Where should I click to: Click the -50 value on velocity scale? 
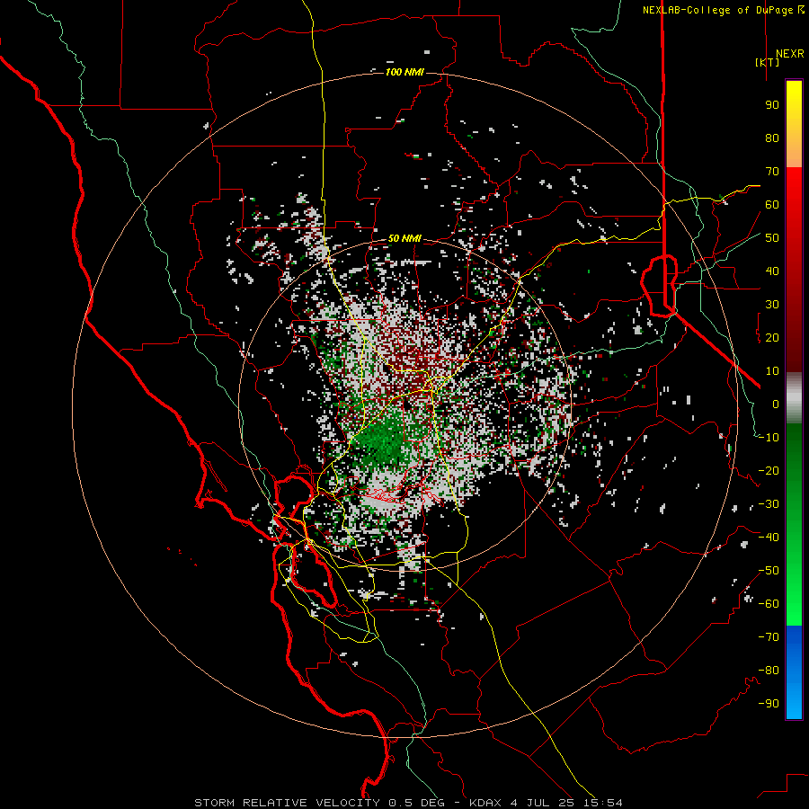pyautogui.click(x=769, y=571)
